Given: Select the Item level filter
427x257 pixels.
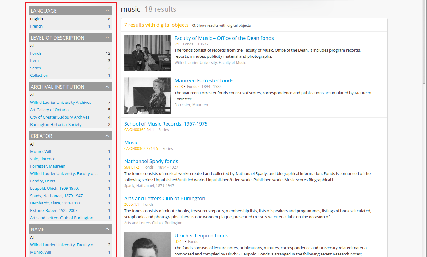Looking at the screenshot, I should point(34,61).
